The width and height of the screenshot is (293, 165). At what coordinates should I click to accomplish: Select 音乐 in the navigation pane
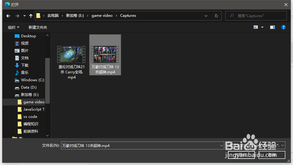[24, 73]
